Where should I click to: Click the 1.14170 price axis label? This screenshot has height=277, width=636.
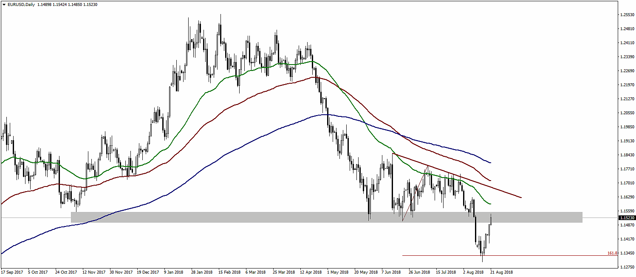tap(627, 239)
